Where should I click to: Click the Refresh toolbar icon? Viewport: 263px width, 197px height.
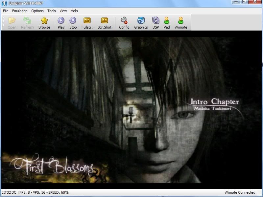(x=27, y=20)
